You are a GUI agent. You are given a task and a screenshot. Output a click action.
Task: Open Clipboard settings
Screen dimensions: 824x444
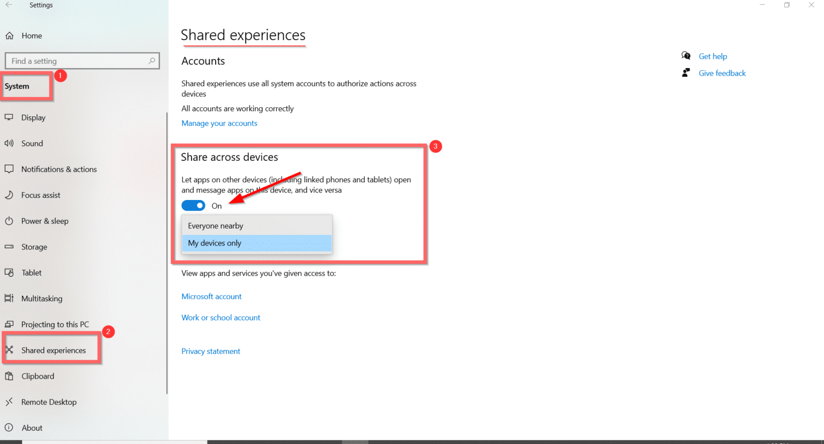pyautogui.click(x=38, y=376)
